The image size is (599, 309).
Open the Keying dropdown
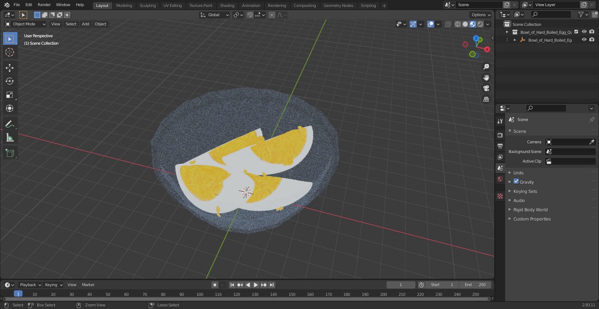(53, 285)
